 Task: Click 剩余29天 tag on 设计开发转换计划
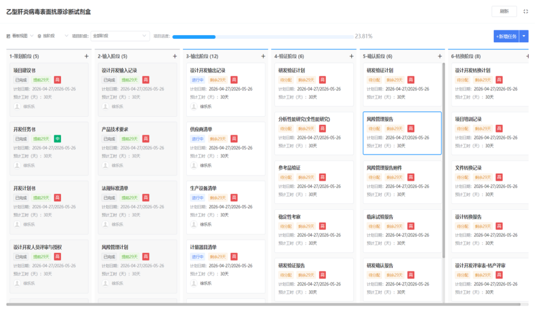coord(483,80)
